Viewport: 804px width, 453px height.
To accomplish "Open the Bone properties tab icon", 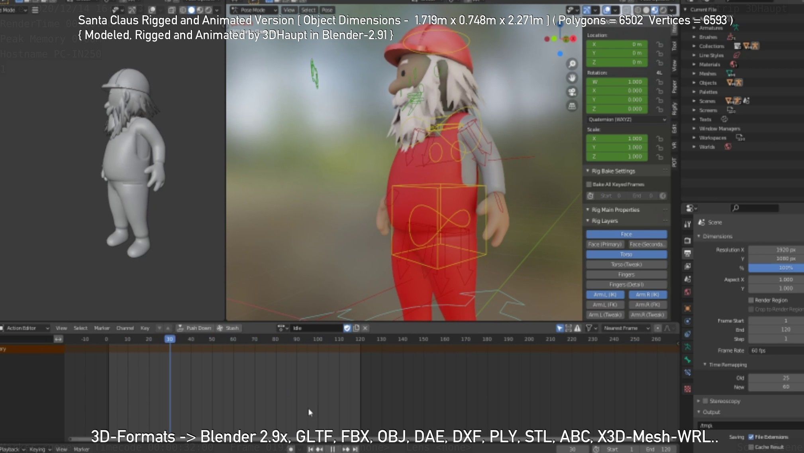I will point(687,360).
